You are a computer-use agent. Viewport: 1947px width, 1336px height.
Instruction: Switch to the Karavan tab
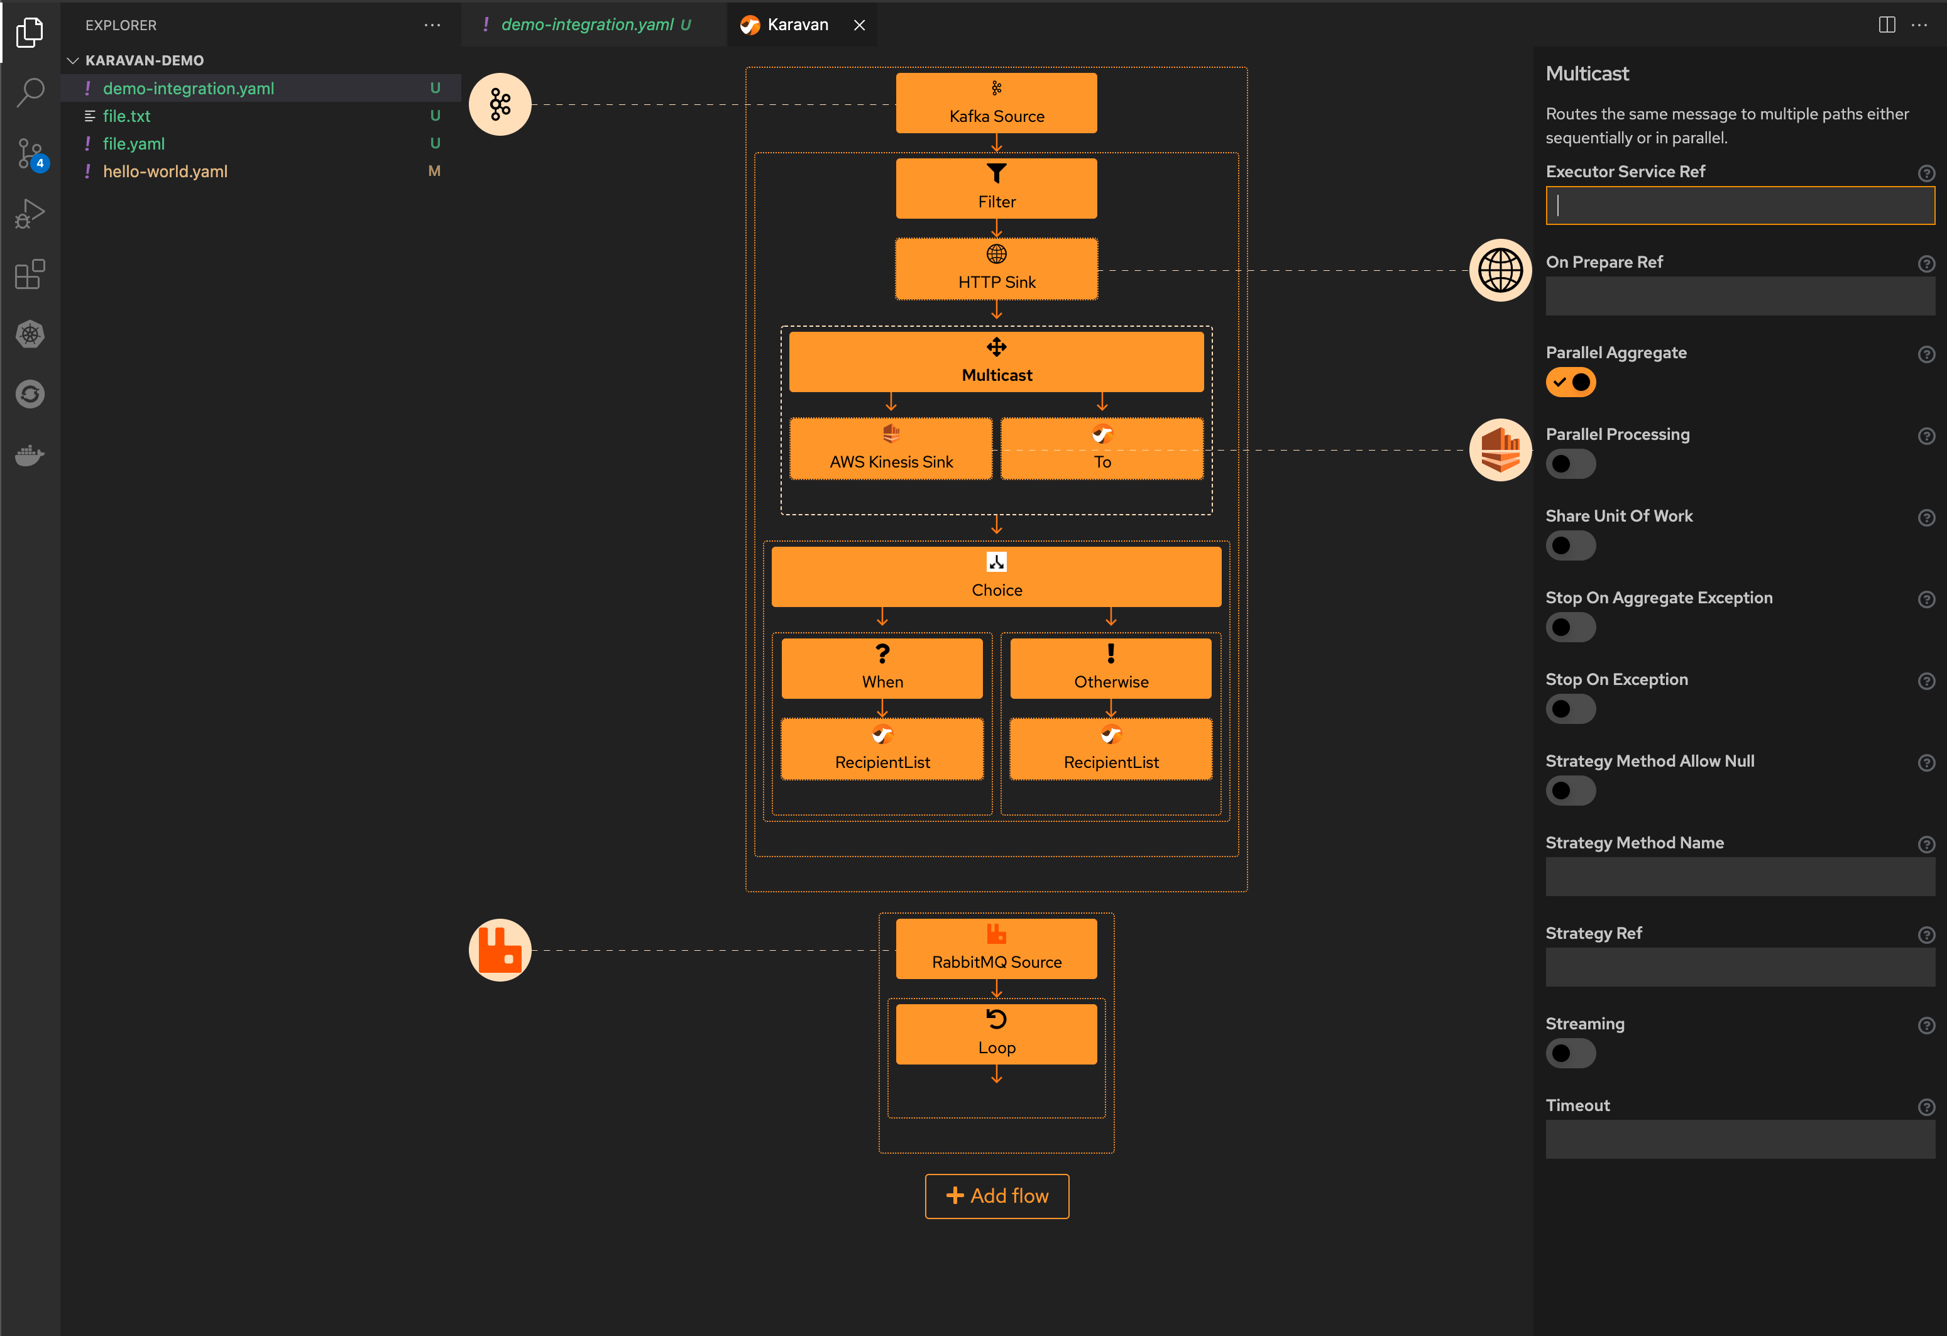[795, 25]
